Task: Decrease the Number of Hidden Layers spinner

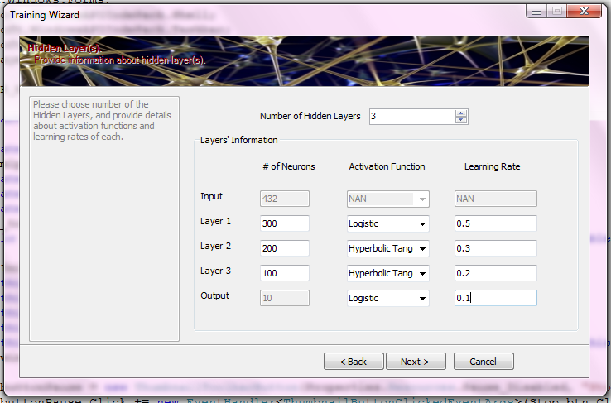Action: click(460, 119)
